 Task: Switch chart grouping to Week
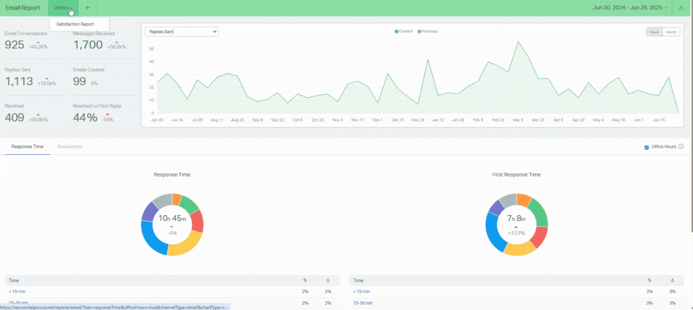coord(654,32)
